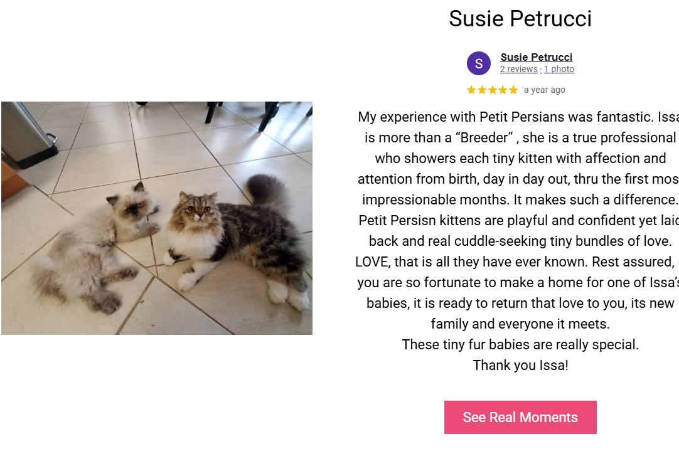Click the 'a year ago' timestamp
Image resolution: width=679 pixels, height=454 pixels.
click(x=544, y=90)
